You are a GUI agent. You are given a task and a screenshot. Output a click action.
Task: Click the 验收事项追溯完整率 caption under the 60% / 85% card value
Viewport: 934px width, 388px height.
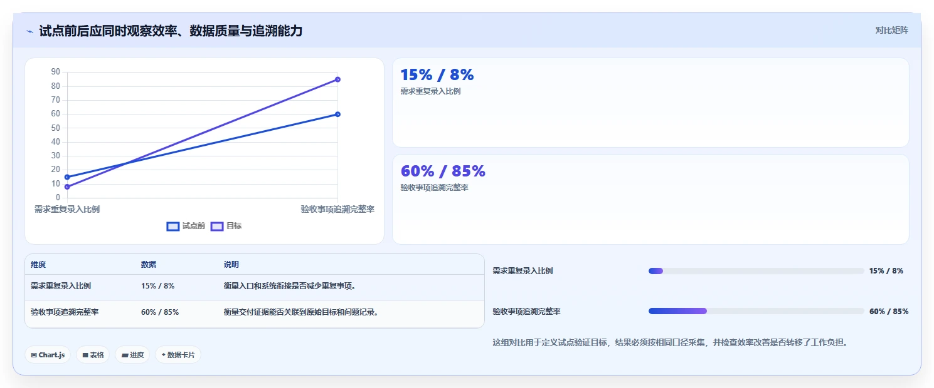tap(434, 188)
